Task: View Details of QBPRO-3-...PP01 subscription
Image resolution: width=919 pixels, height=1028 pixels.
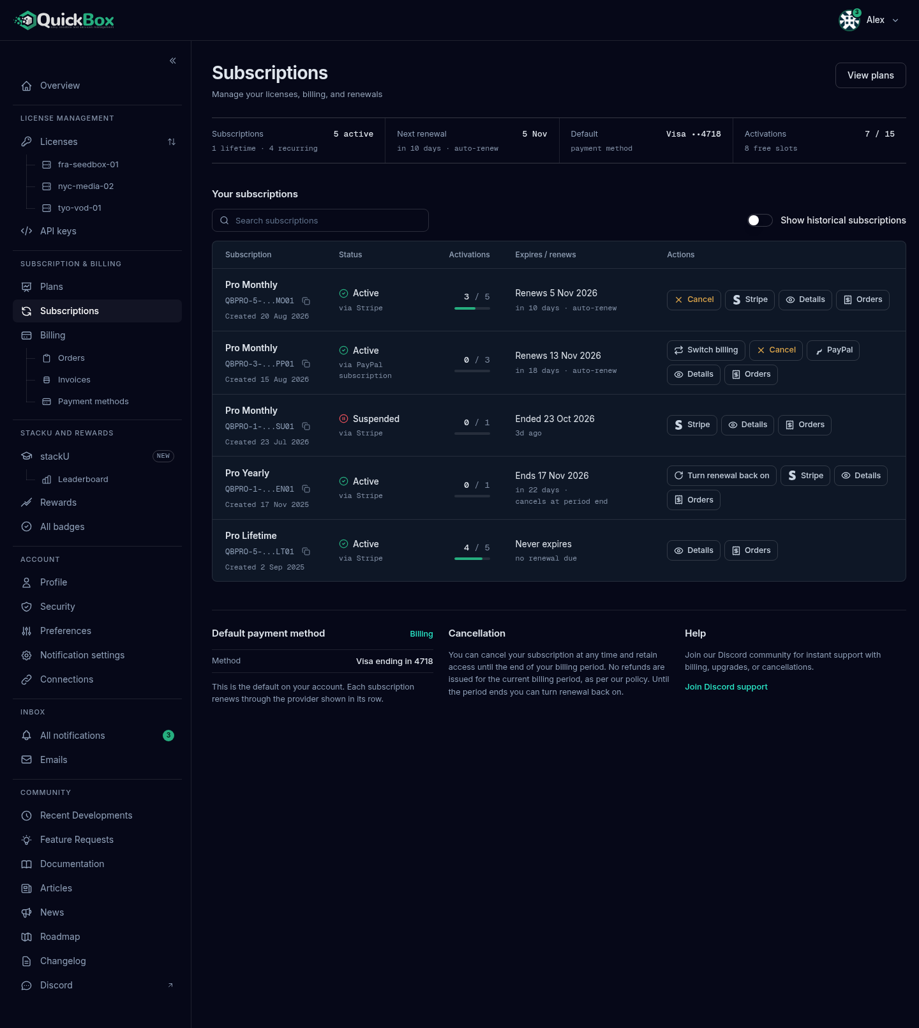Action: tap(694, 375)
